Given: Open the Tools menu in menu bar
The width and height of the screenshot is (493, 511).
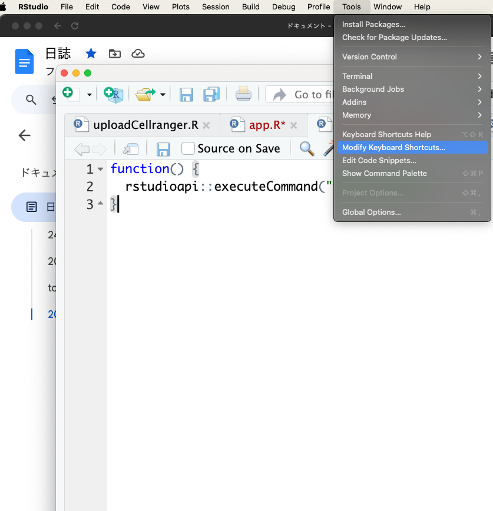Looking at the screenshot, I should (352, 7).
